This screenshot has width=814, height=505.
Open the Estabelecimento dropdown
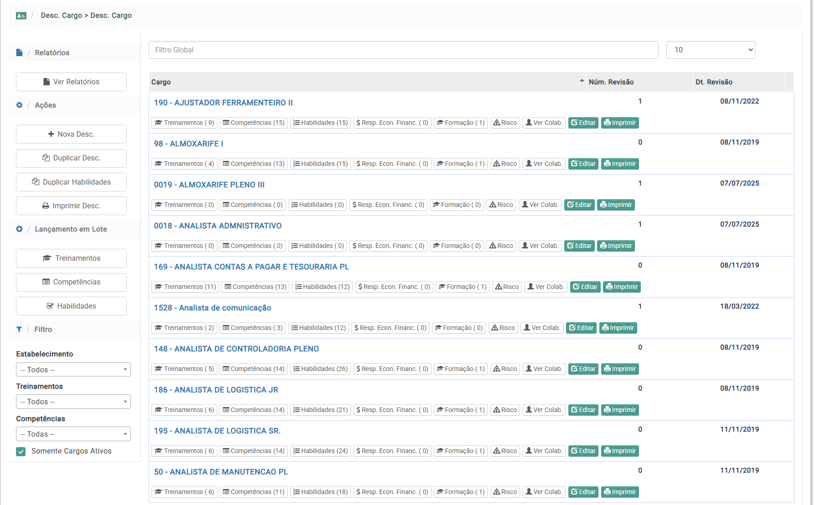(x=73, y=370)
